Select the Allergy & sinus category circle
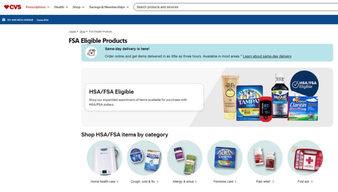338x192 pixels. 185,158
